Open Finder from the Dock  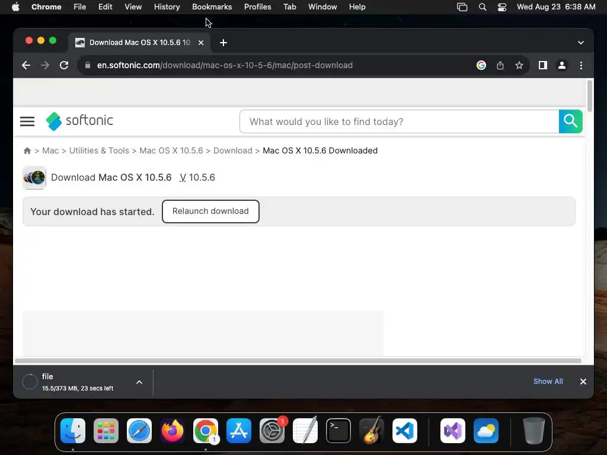(73, 431)
